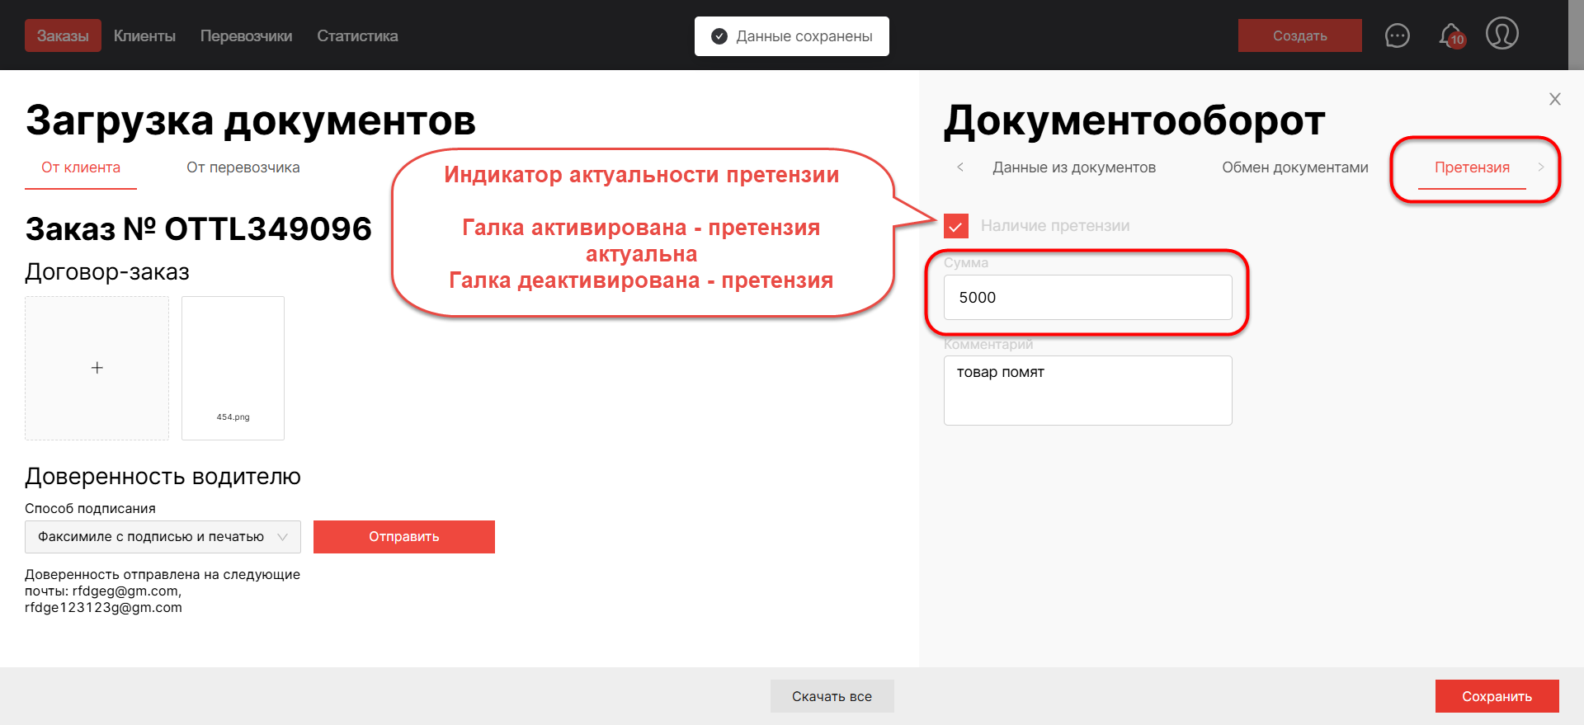Open the 454.png file thumbnail
Image resolution: width=1584 pixels, height=725 pixels.
click(233, 368)
